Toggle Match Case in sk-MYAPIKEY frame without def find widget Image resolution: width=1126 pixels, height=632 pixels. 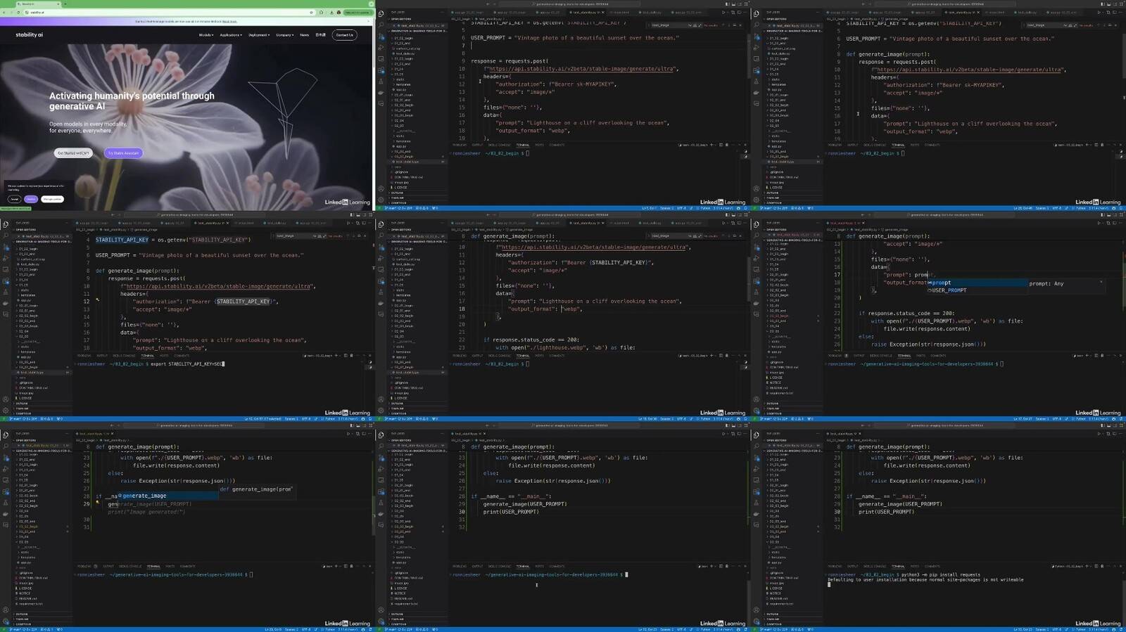[690, 25]
